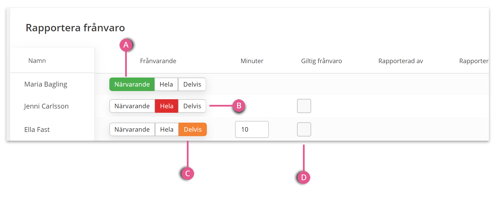Set Maria Bagling to Delvis absence
The width and height of the screenshot is (496, 201).
click(192, 84)
